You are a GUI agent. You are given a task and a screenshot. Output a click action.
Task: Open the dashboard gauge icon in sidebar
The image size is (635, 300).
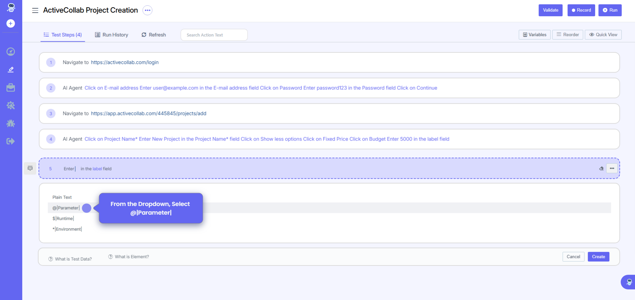pos(11,51)
